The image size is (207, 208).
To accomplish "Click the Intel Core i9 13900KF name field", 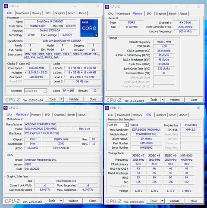I will 50,21.
